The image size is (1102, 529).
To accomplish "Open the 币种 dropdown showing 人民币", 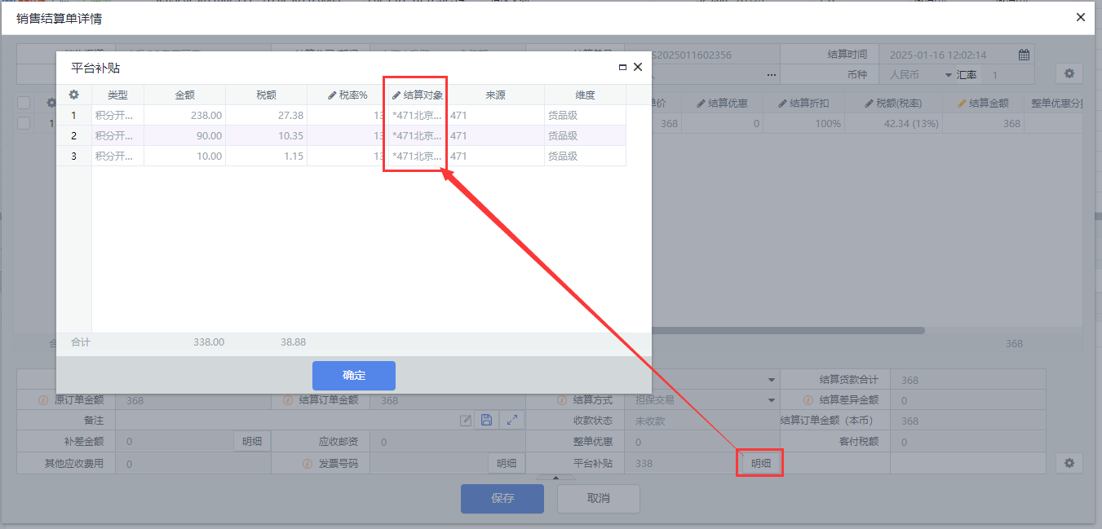I will coord(948,75).
